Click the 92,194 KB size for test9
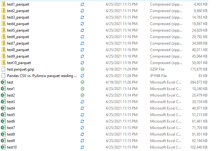217x151 pixels. [x=199, y=141]
